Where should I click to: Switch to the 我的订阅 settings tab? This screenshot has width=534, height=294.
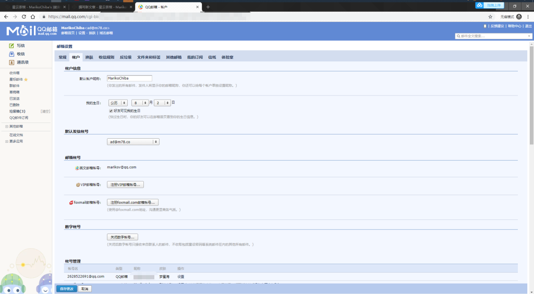195,57
